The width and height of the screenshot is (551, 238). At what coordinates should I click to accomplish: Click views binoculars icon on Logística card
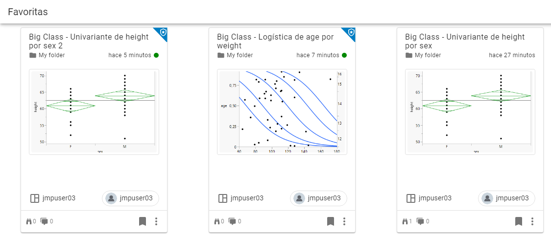coord(216,221)
